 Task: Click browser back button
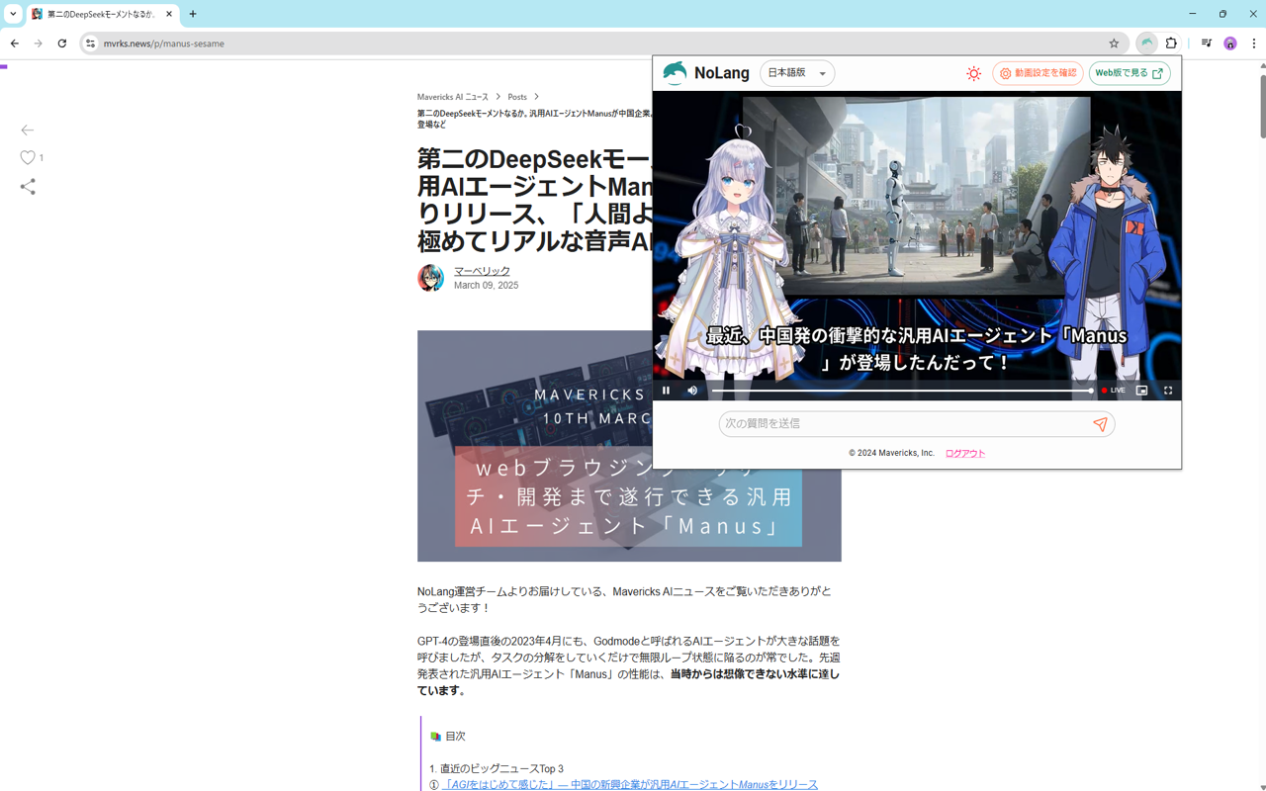pos(15,44)
